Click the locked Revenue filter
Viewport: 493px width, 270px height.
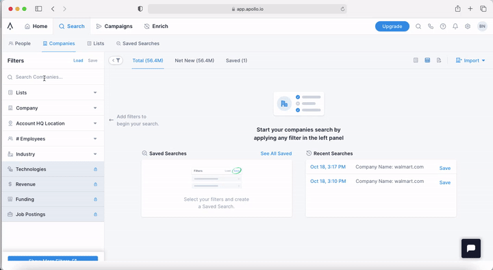(x=53, y=184)
